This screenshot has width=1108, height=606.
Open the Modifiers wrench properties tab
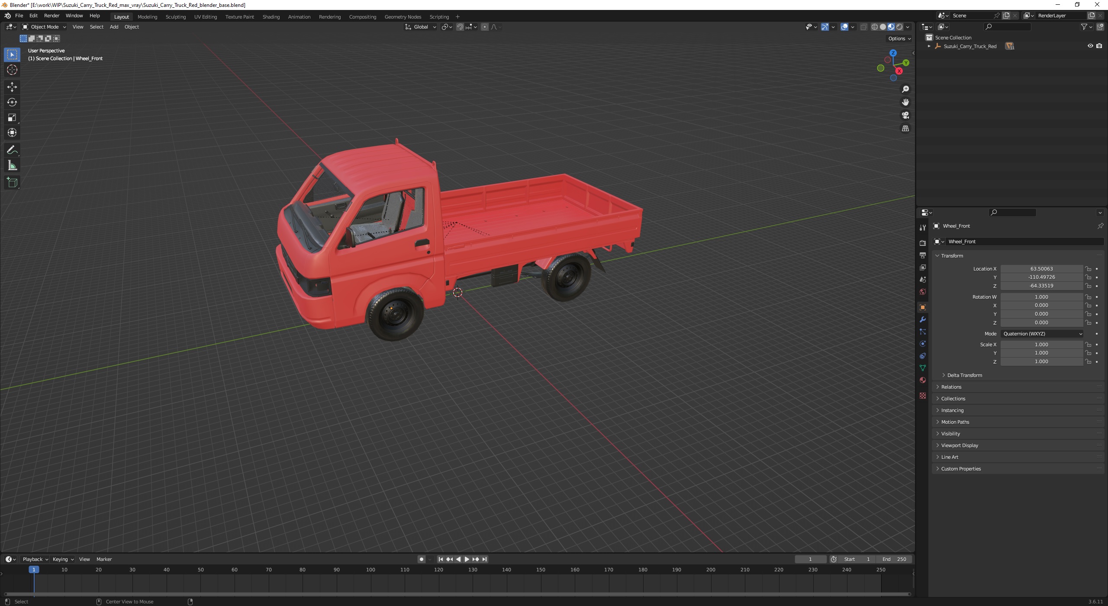[923, 319]
